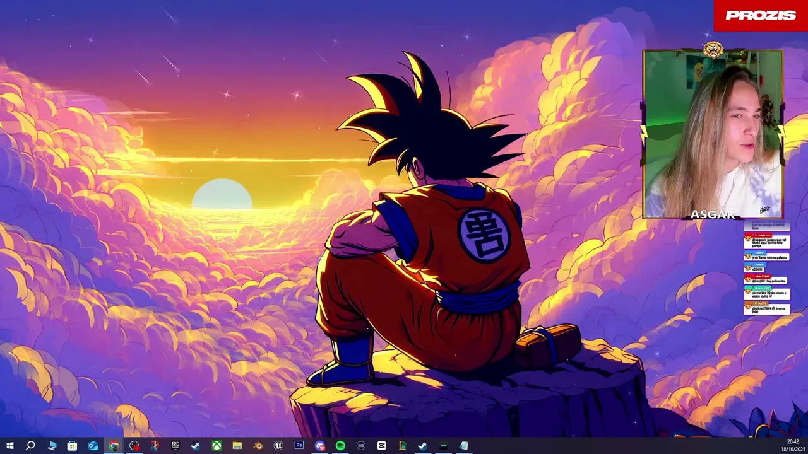Click chat message "xDDDD"
This screenshot has width=808, height=454.
click(x=757, y=269)
